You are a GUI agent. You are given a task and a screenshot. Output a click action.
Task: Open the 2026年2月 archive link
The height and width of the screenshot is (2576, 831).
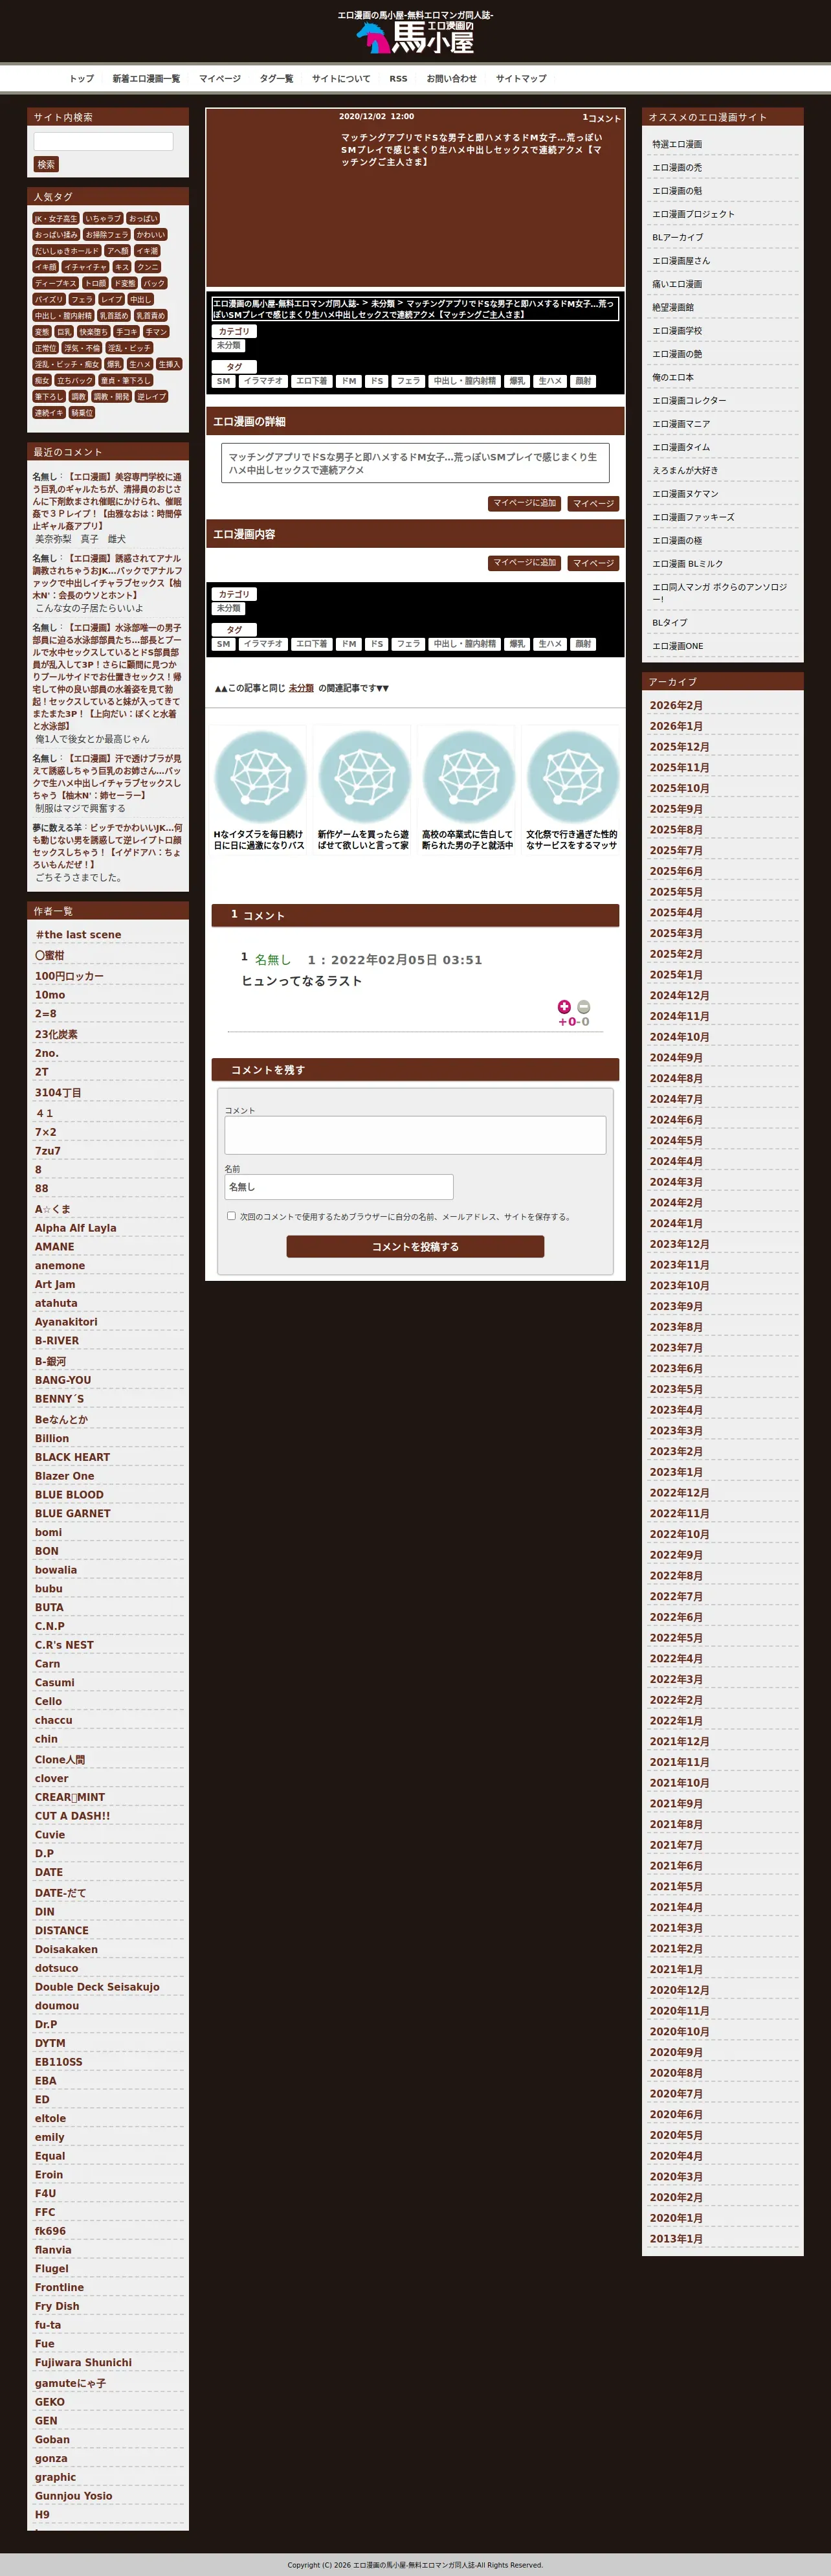coord(676,705)
